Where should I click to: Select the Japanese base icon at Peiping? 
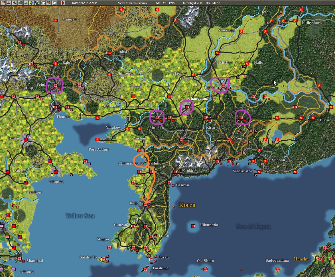pyautogui.click(x=56, y=85)
